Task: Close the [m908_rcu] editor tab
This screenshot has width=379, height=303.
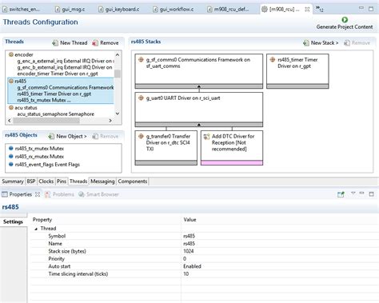Action: point(307,9)
